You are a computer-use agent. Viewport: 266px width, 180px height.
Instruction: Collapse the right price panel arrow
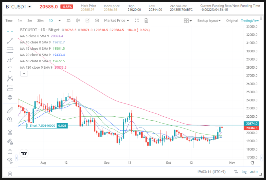262,158
